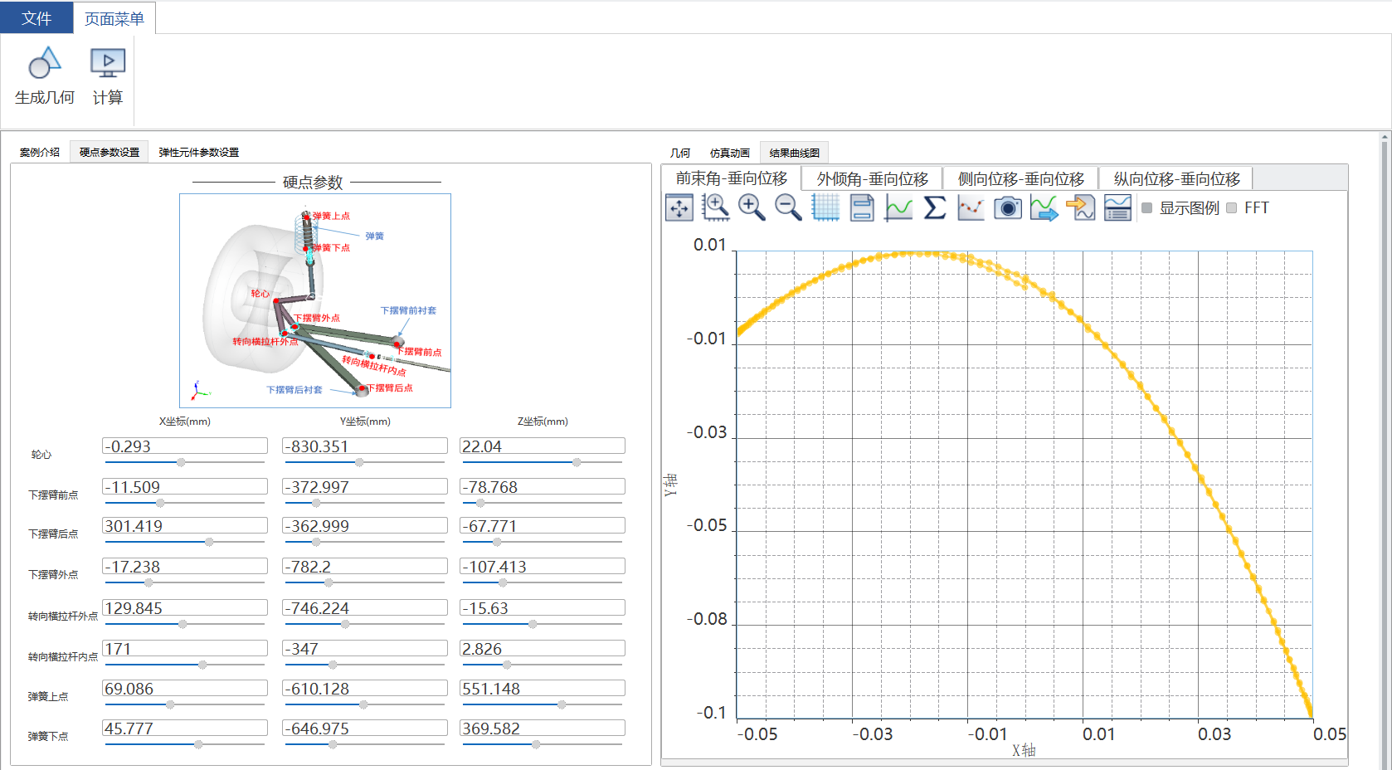Image resolution: width=1392 pixels, height=770 pixels.
Task: Click the data points marker curve icon
Action: pyautogui.click(x=971, y=207)
